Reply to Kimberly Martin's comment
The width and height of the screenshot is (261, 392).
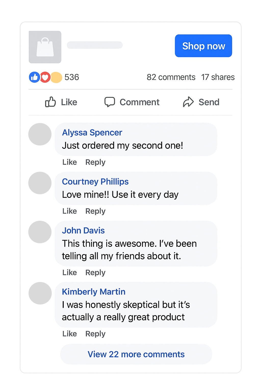coord(95,334)
